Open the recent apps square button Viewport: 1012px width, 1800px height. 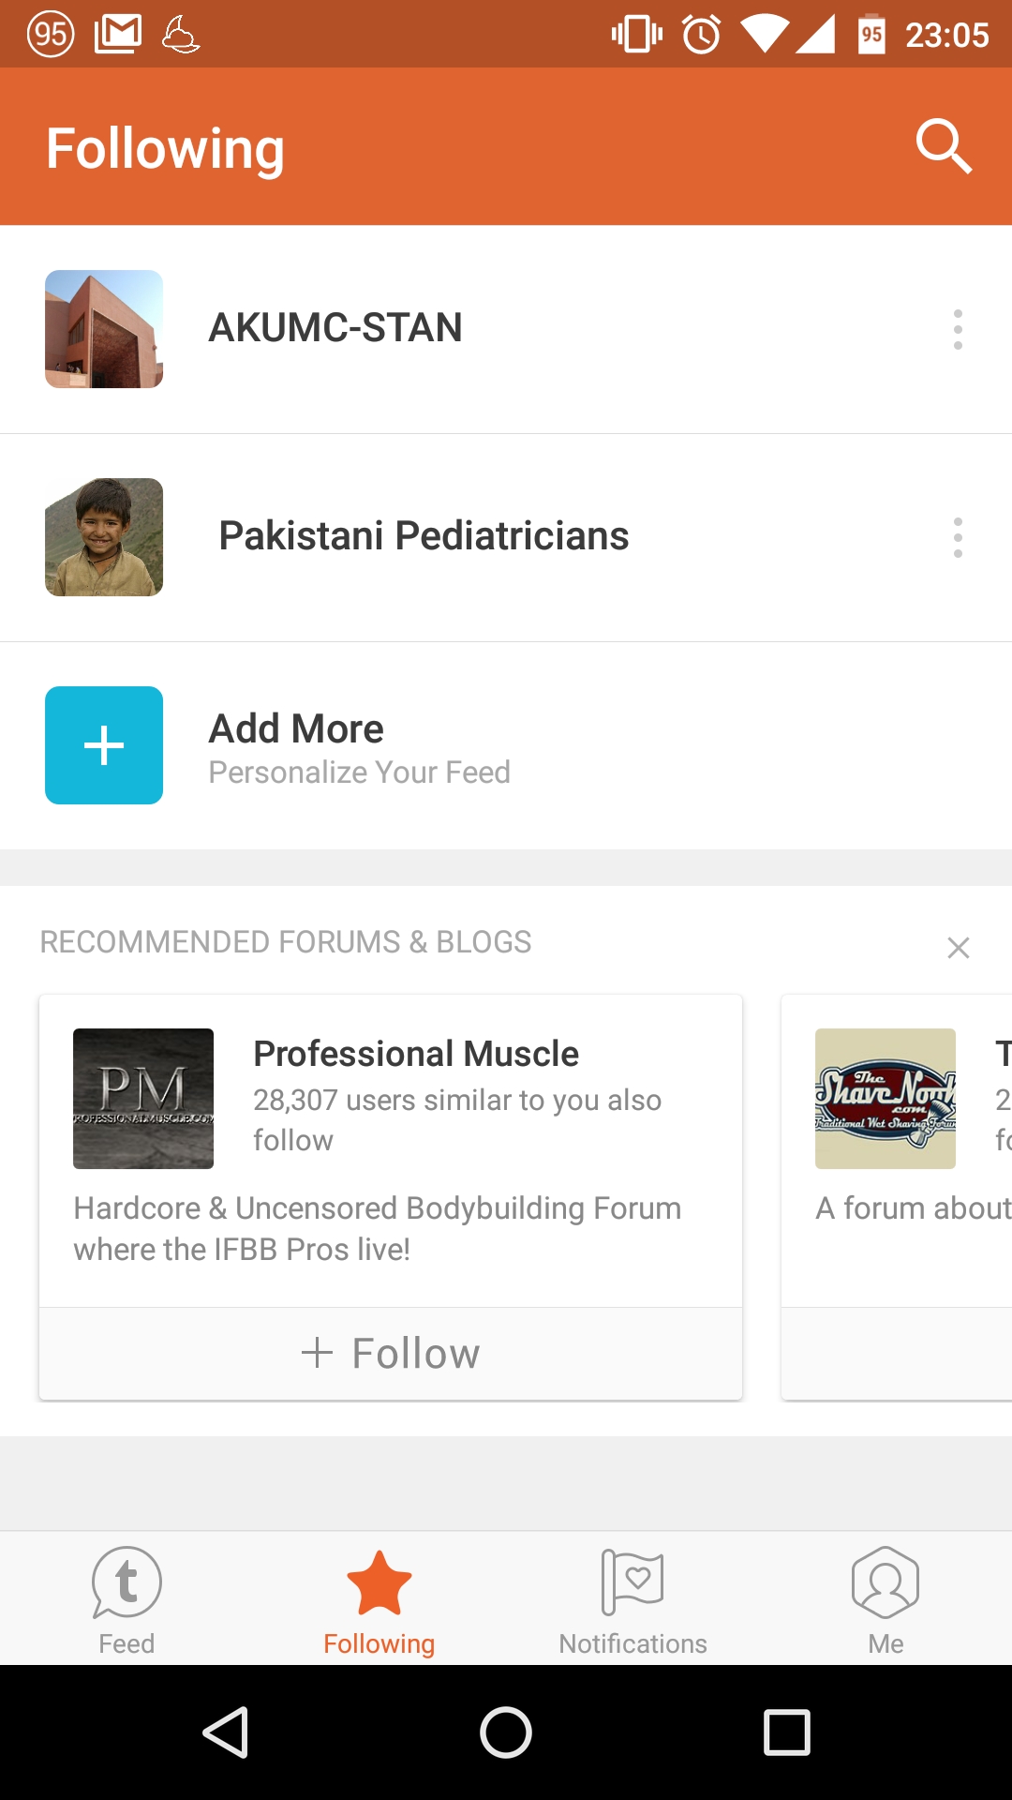pos(786,1732)
